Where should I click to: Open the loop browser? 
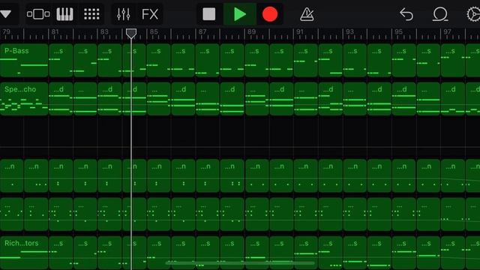pyautogui.click(x=440, y=14)
